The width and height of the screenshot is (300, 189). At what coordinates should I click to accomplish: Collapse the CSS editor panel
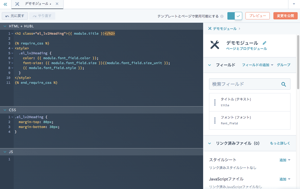[5, 110]
